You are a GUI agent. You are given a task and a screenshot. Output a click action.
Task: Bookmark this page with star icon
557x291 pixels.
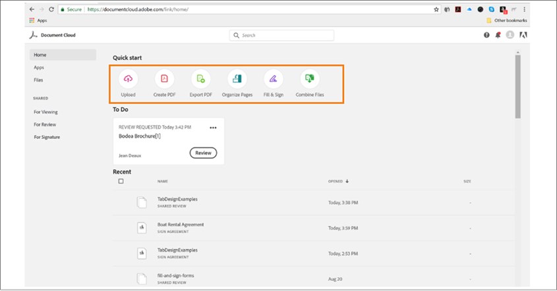click(x=436, y=10)
